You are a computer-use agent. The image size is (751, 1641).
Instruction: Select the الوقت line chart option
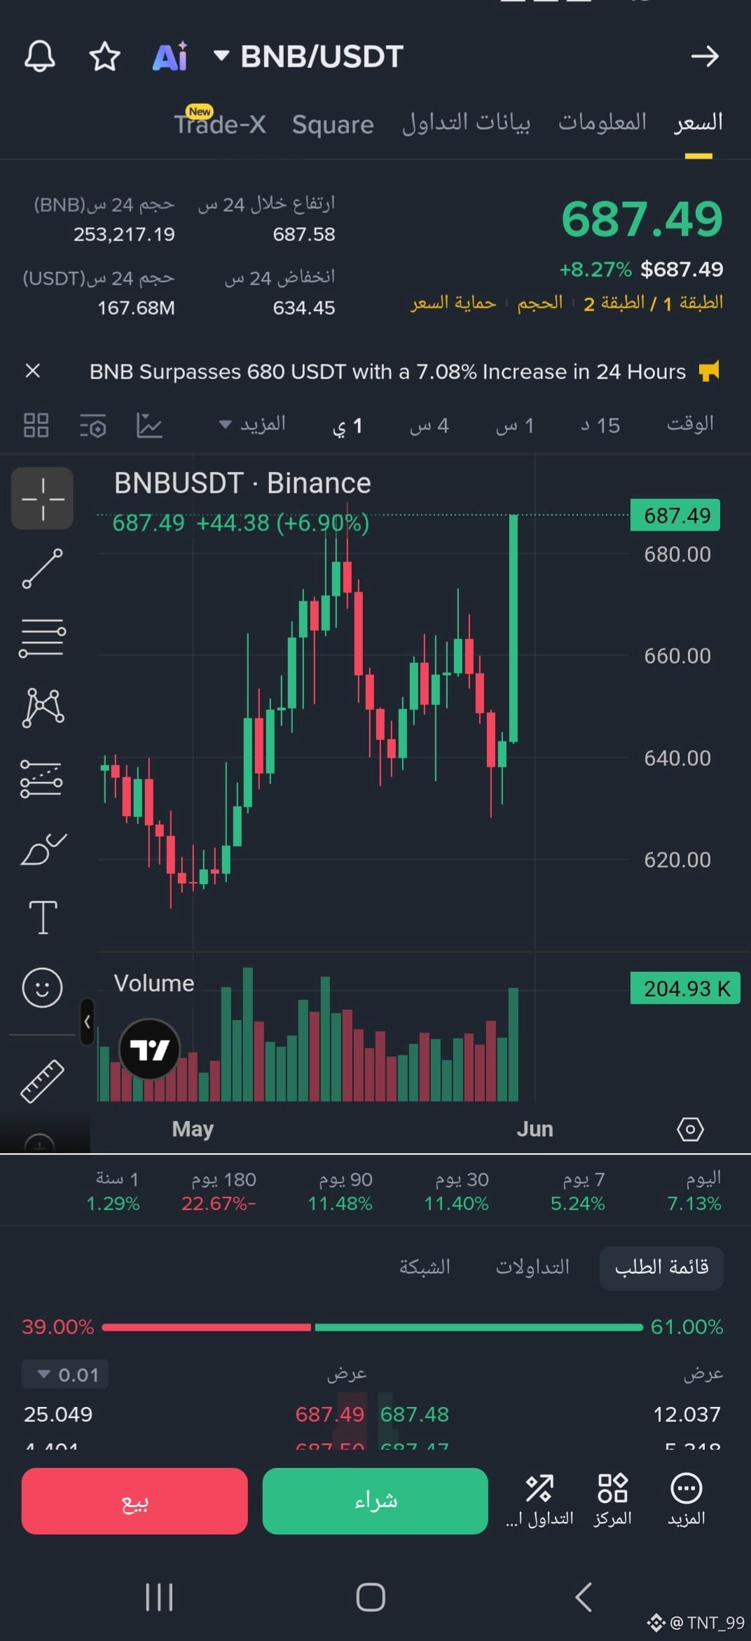point(691,424)
